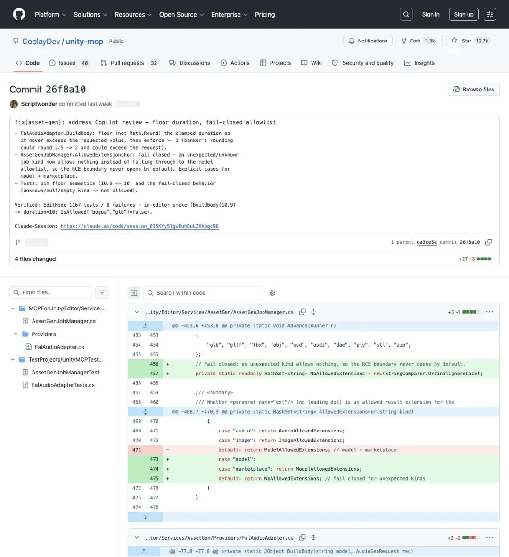This screenshot has height=557, width=509.
Task: Expand hidden lines below line 478
Action: (x=146, y=517)
